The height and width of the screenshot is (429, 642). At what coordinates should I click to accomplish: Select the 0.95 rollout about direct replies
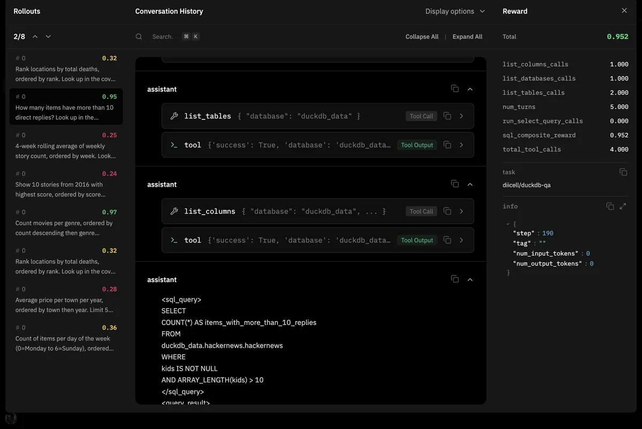[66, 107]
